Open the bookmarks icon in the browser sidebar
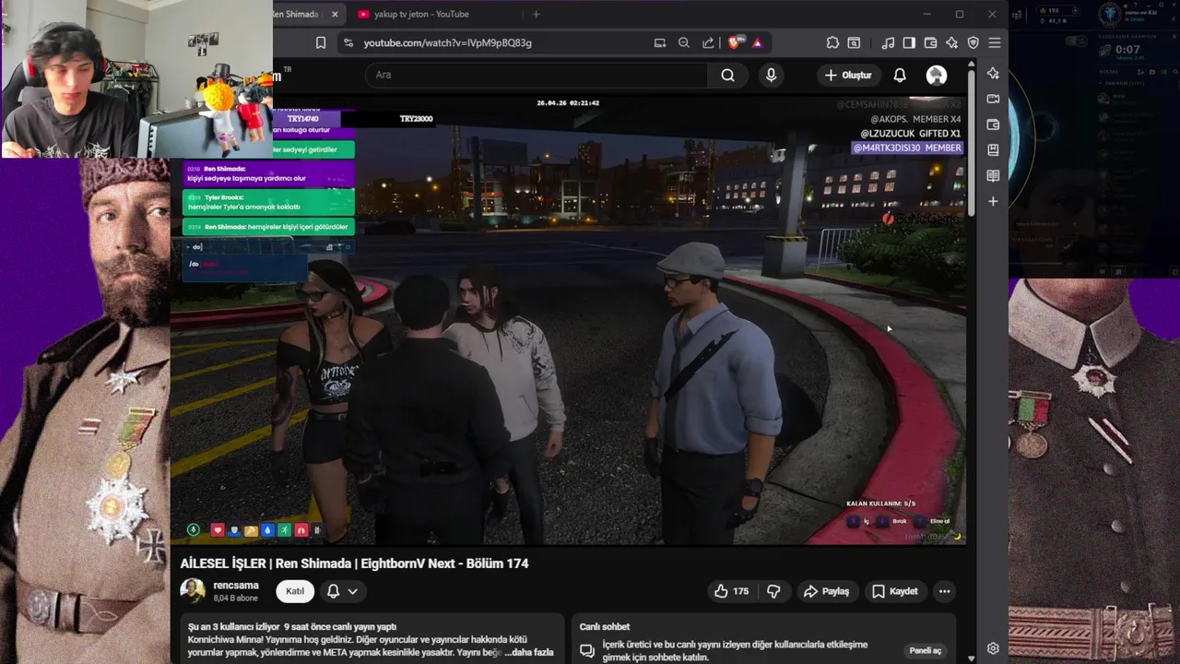Viewport: 1180px width, 664px height. [993, 149]
